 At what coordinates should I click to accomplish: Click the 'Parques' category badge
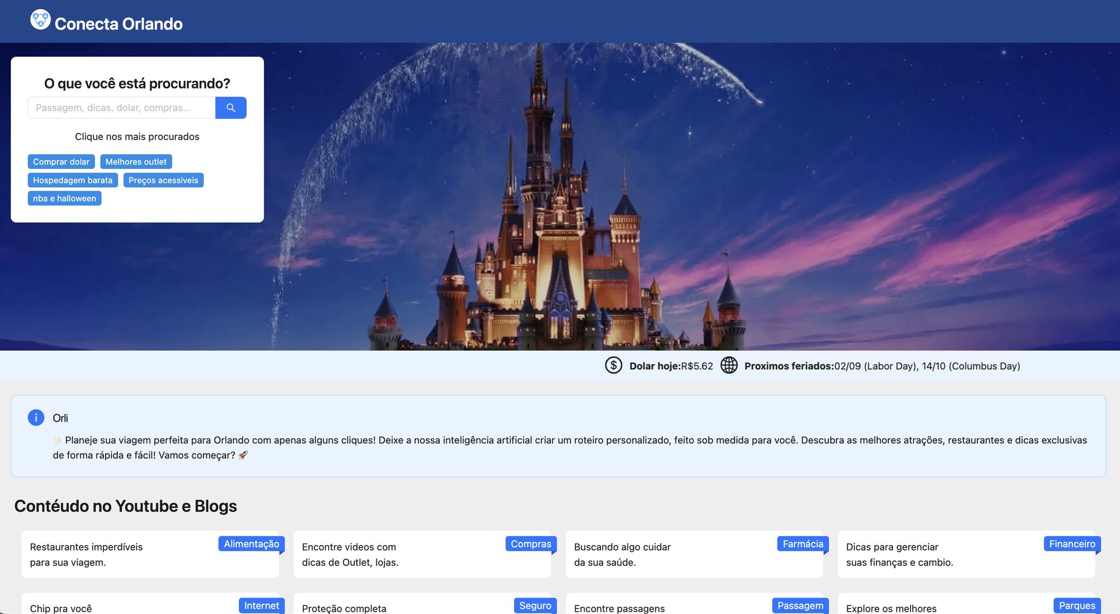(x=1077, y=606)
